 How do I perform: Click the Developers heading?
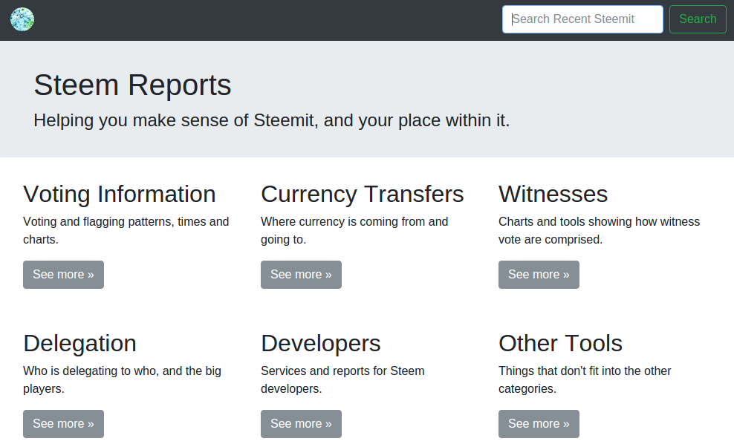coord(321,344)
